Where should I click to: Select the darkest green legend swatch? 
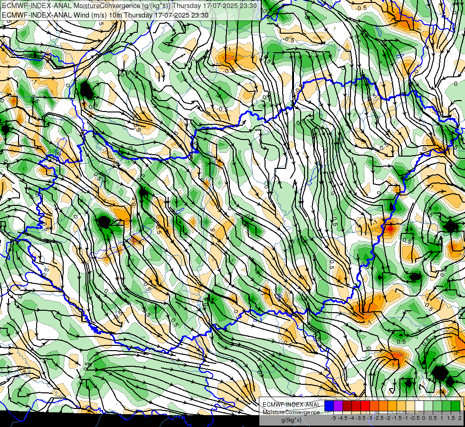pyautogui.click(x=456, y=406)
